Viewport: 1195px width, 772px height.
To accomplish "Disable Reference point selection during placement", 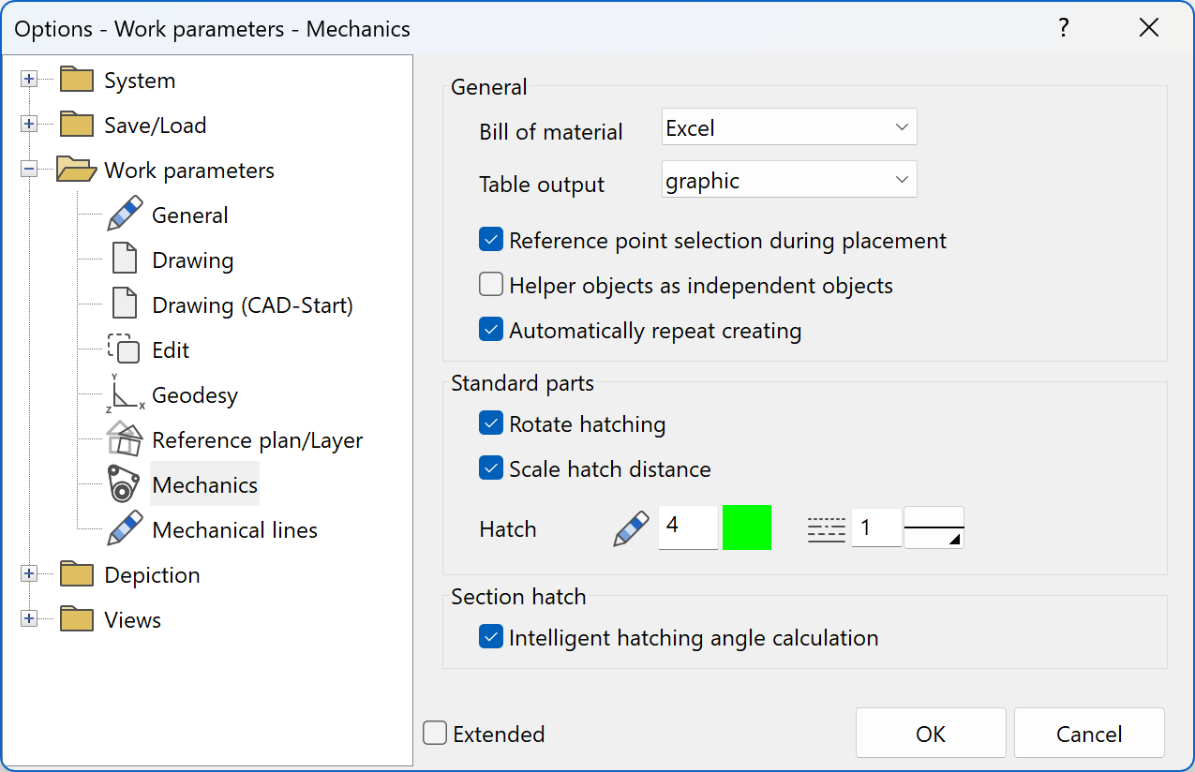I will [490, 239].
